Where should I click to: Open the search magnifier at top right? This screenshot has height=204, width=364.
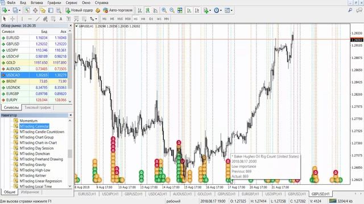click(x=350, y=10)
